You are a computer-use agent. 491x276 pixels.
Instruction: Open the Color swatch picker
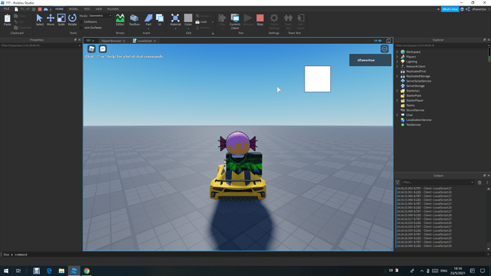(188, 20)
